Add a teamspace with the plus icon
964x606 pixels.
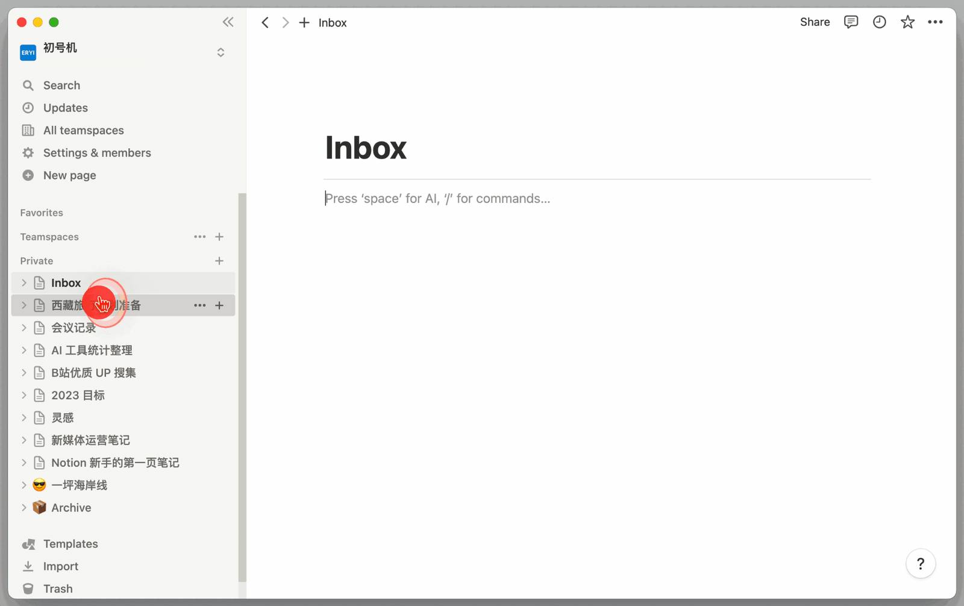219,237
